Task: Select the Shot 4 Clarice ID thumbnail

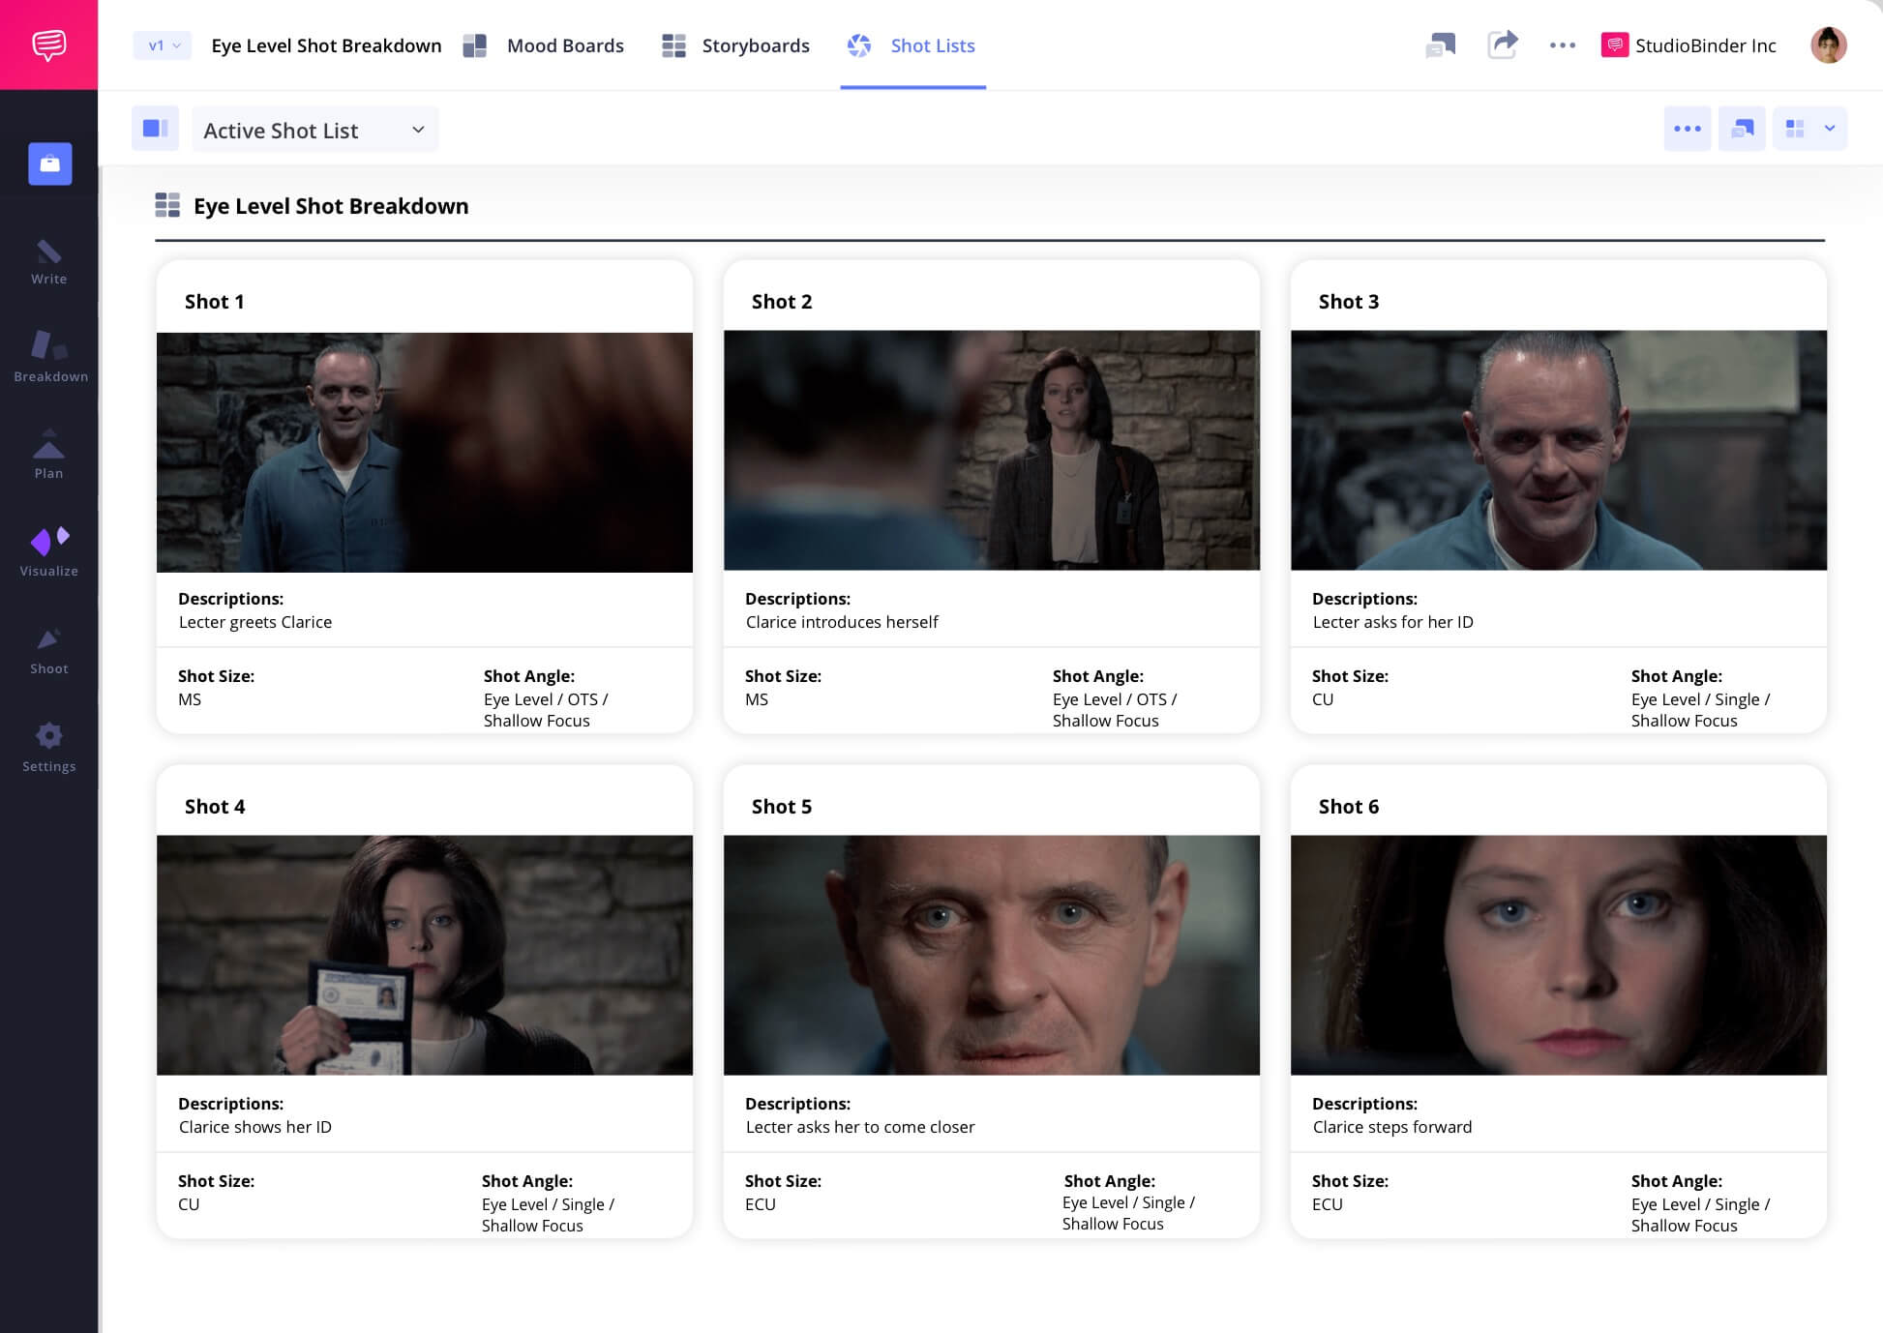Action: [424, 955]
